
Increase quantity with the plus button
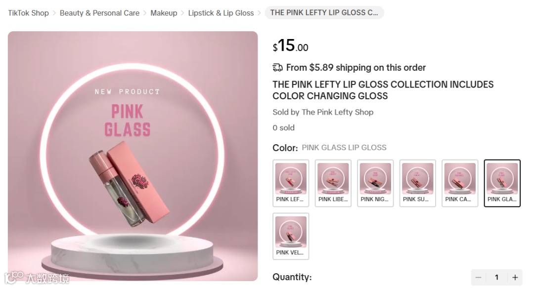515,278
